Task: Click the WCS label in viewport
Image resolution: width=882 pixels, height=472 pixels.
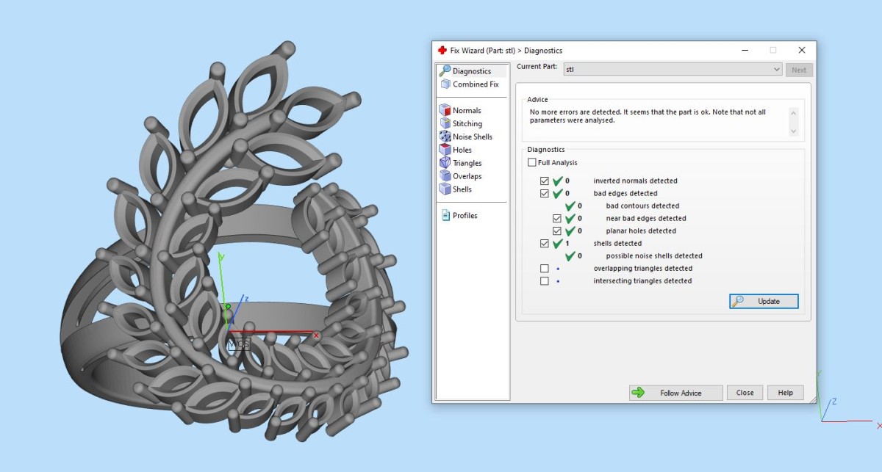Action: tap(238, 344)
